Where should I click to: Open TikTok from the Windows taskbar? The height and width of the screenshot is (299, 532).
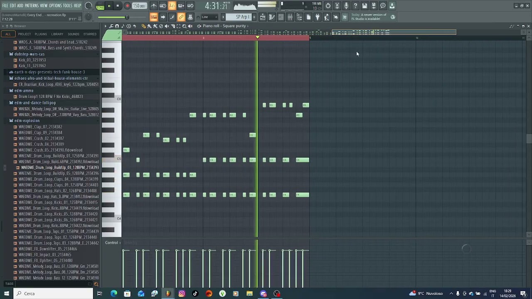point(195,294)
